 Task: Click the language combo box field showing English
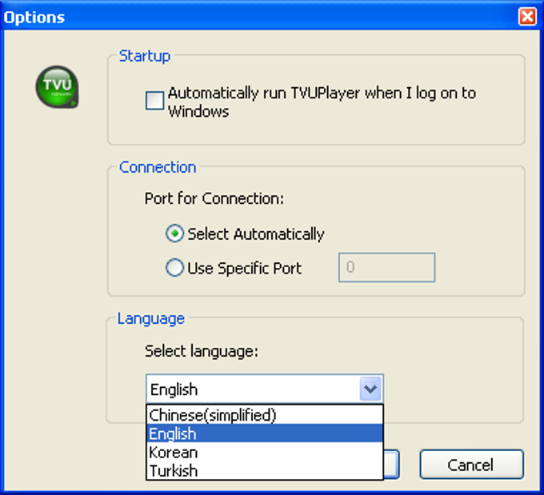click(x=264, y=389)
